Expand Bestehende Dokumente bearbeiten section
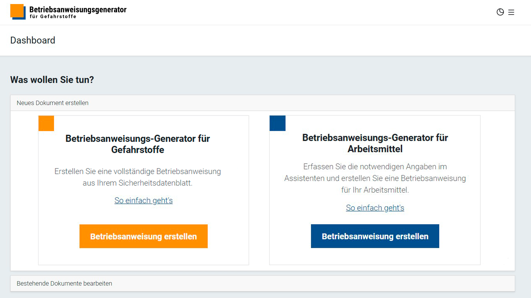 [x=262, y=283]
